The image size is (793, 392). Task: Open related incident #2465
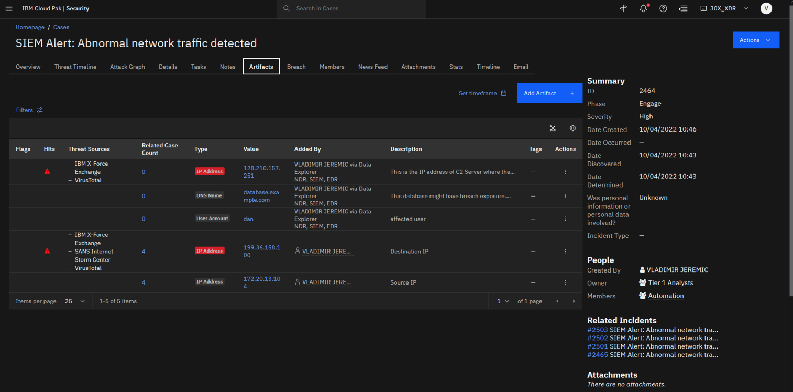point(598,355)
